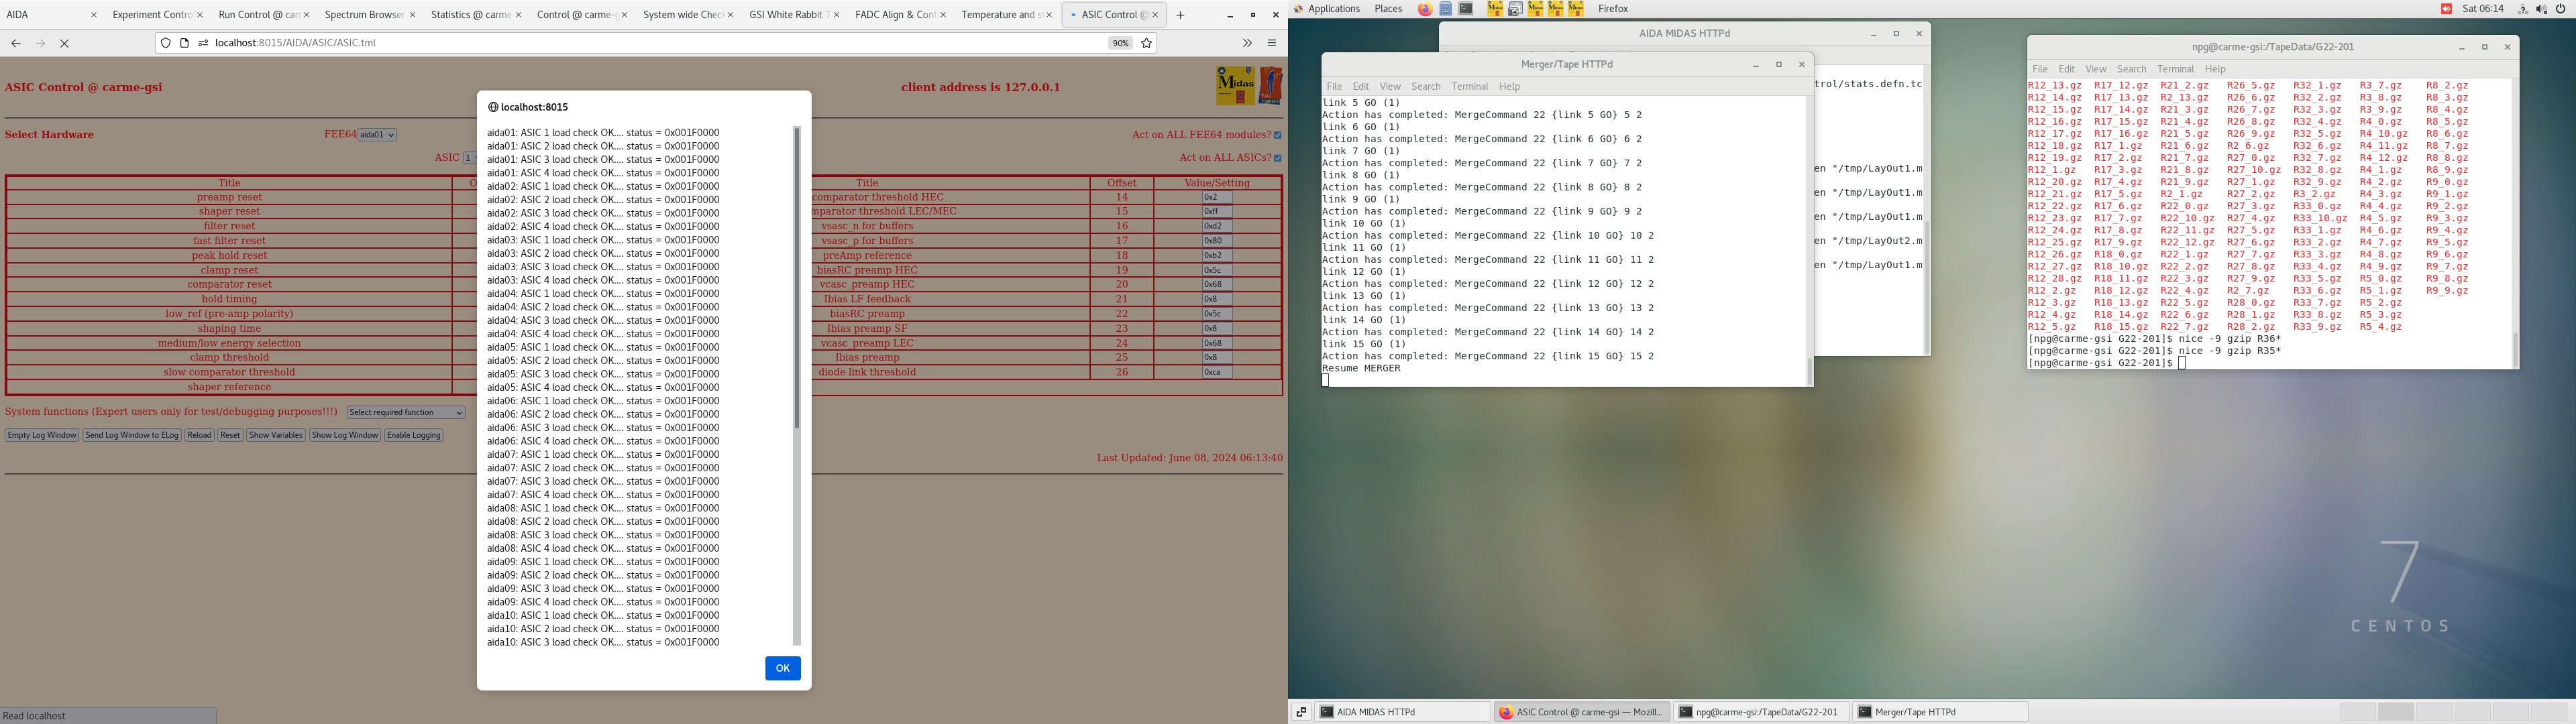Viewport: 2576px width, 724px height.
Task: Open the FEE64 aida01 dropdown
Action: pyautogui.click(x=377, y=135)
